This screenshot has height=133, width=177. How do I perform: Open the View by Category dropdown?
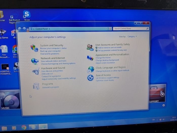132,36
